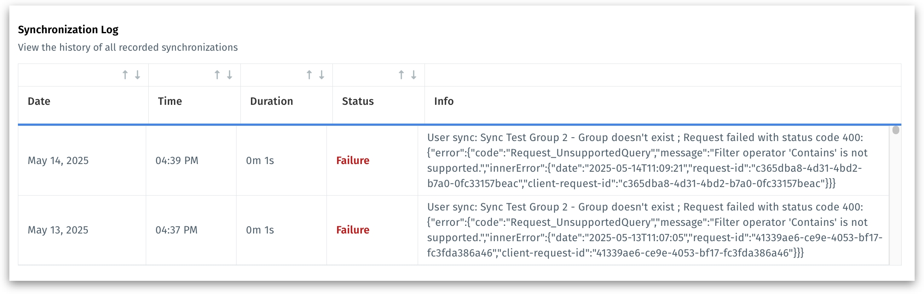The height and width of the screenshot is (294, 924).
Task: Sort Duration column descending with down arrow
Action: coord(321,75)
